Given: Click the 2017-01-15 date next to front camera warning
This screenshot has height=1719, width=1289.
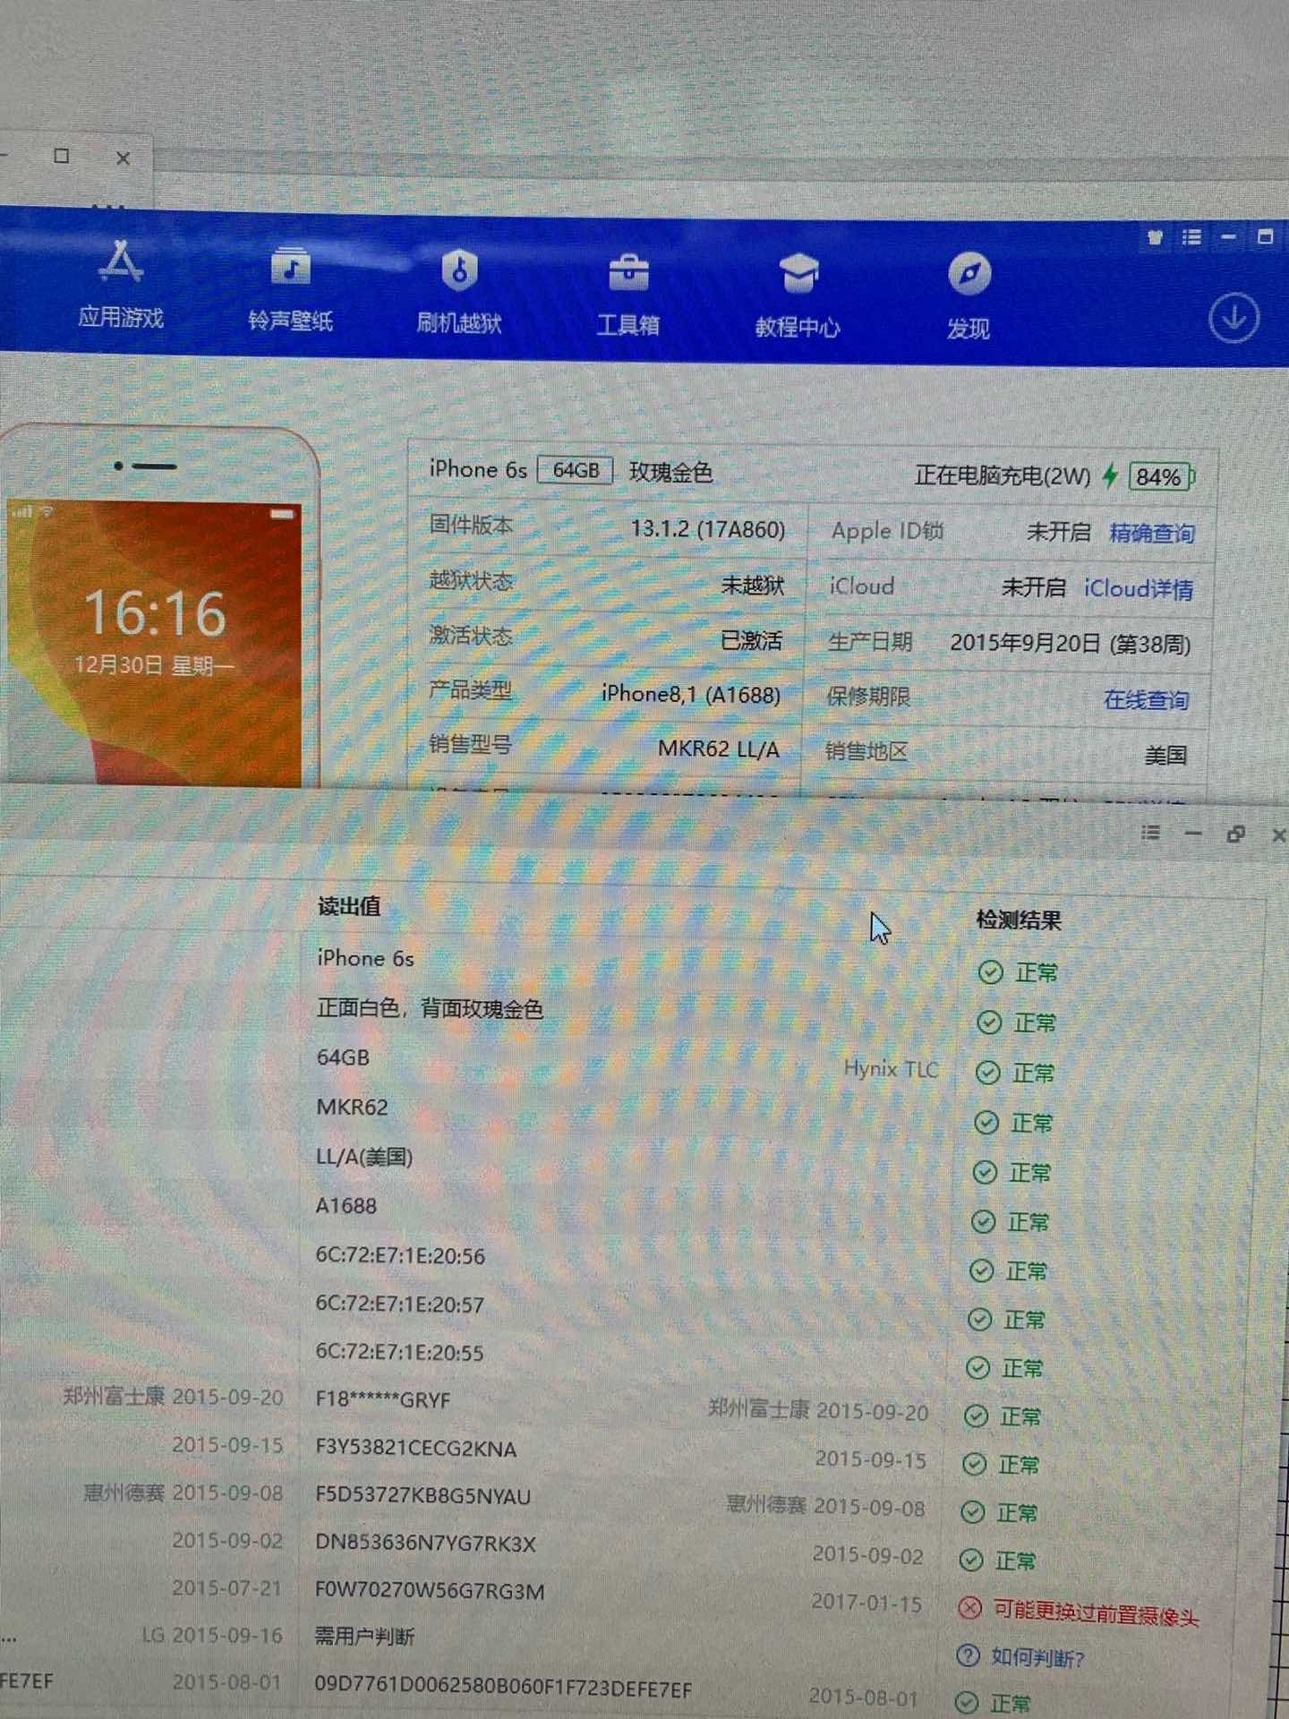Looking at the screenshot, I should point(866,1603).
